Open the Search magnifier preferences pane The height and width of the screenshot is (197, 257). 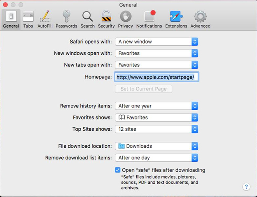(x=87, y=19)
